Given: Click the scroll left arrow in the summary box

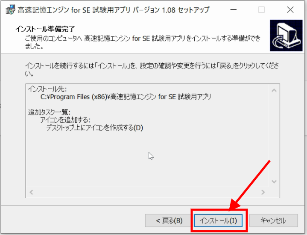Looking at the screenshot, I should [x=31, y=192].
